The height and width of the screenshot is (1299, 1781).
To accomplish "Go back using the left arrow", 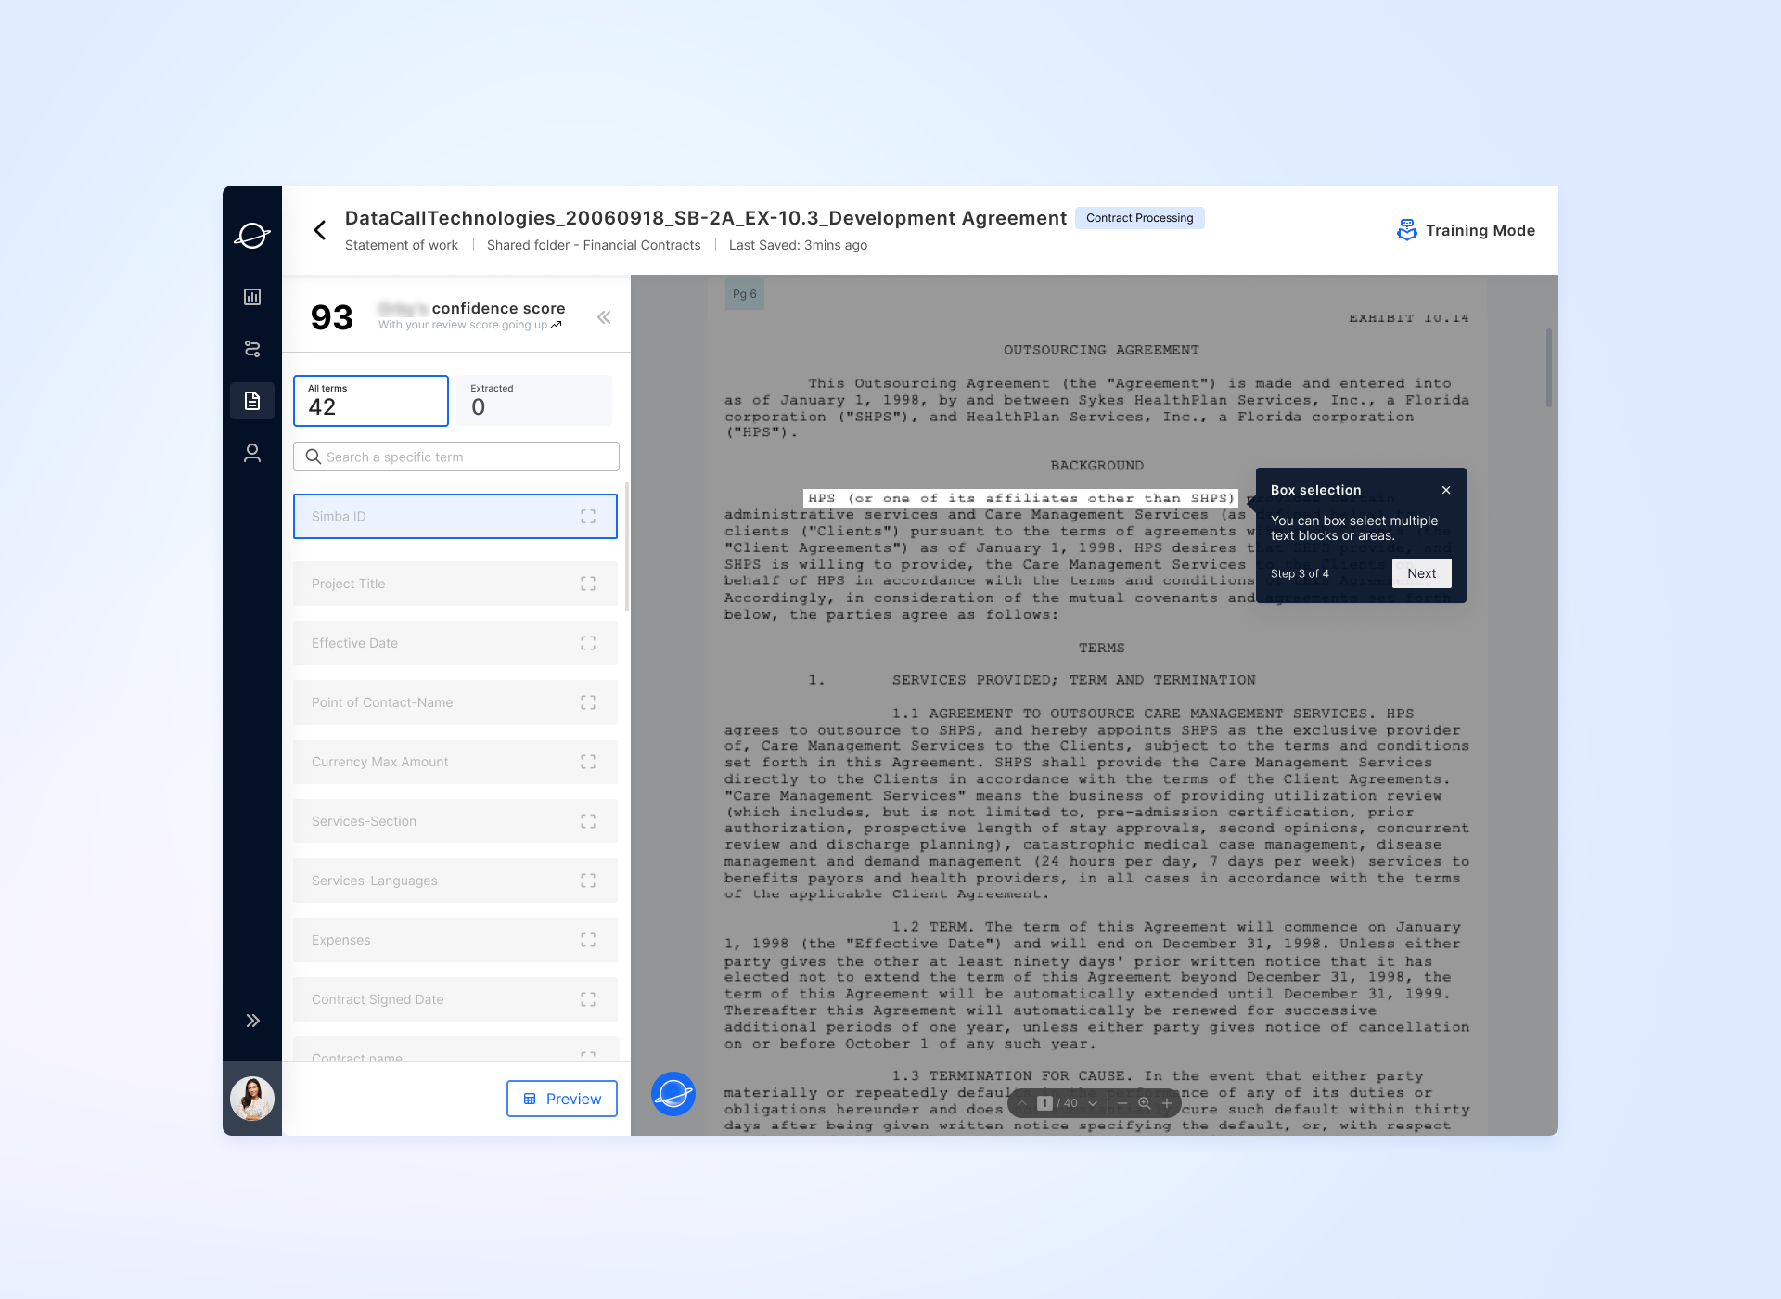I will tap(320, 230).
